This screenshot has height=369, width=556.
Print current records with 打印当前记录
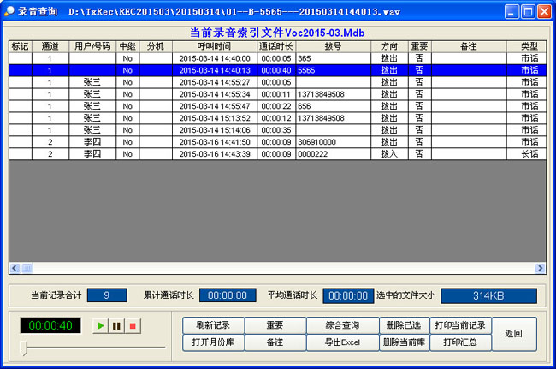pos(460,325)
